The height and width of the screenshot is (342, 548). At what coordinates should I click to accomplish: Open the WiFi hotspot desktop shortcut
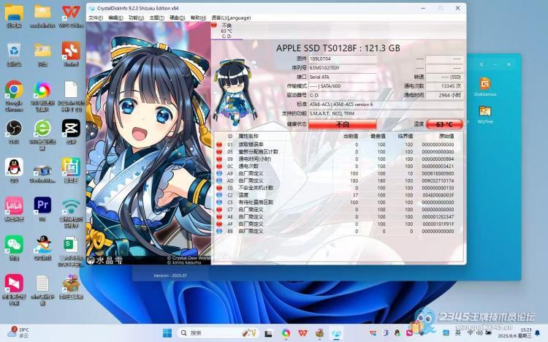click(x=71, y=212)
